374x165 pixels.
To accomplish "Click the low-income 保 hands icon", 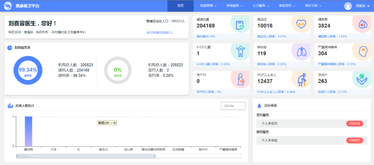I will coord(361,79).
